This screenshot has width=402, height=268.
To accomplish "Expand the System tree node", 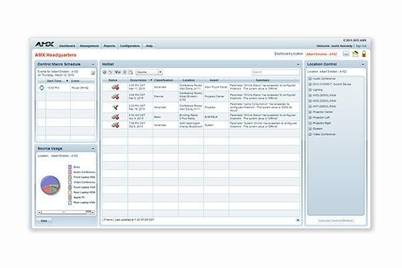I will pos(310,129).
